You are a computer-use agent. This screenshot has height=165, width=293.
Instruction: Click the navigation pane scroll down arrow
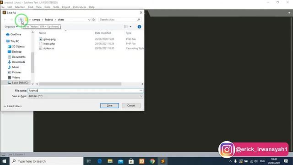[33, 84]
